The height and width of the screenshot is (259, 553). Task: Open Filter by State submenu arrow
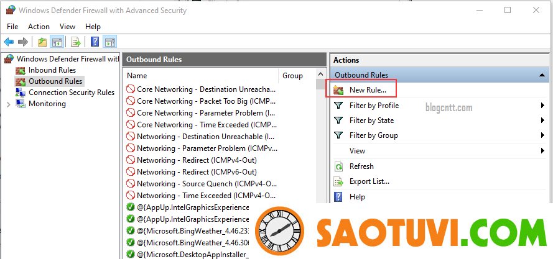point(542,120)
